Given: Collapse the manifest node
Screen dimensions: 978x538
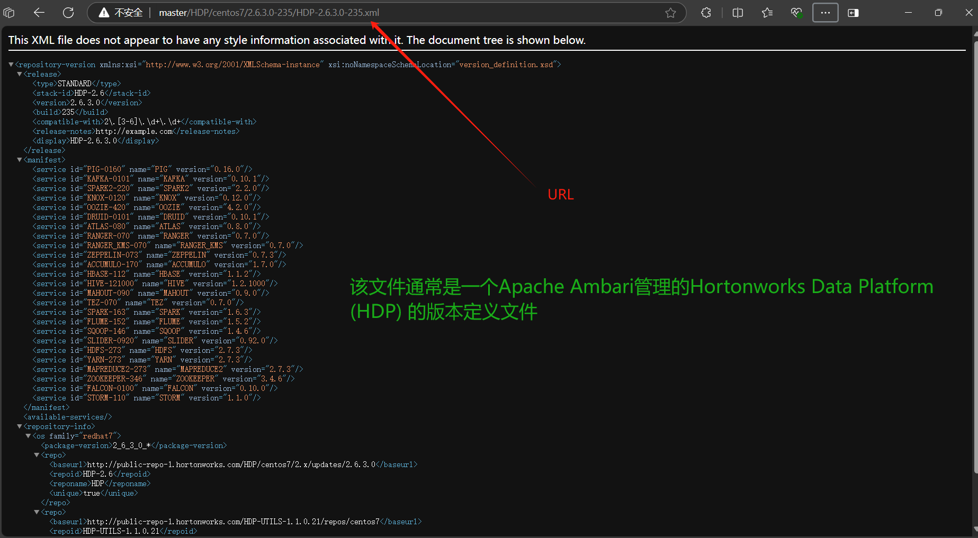Looking at the screenshot, I should [x=20, y=160].
